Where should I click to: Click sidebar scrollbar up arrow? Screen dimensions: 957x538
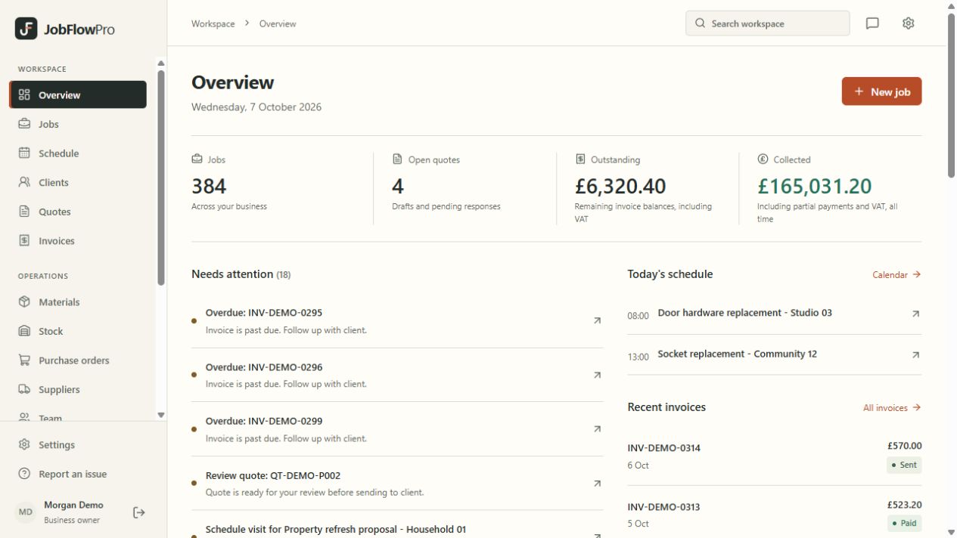click(x=161, y=63)
